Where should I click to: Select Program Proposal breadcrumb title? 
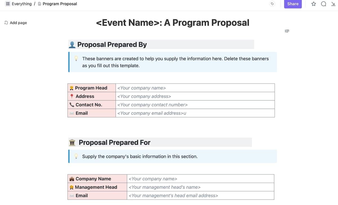point(60,4)
